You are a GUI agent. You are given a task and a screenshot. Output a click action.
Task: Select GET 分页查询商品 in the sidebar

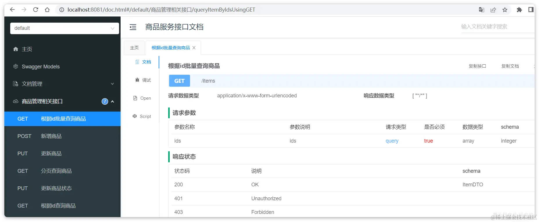tap(62, 171)
